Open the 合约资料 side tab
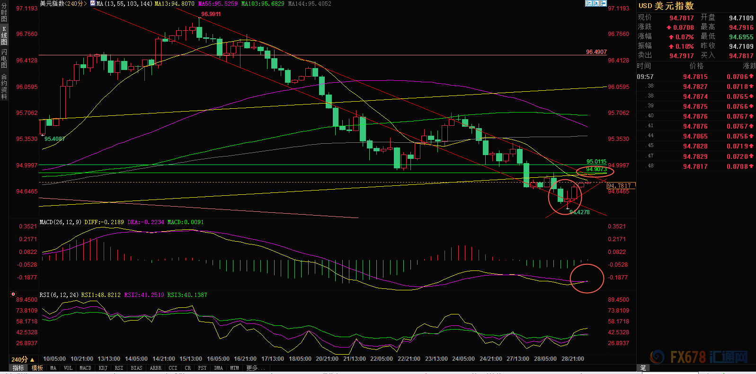This screenshot has width=756, height=374. (x=4, y=86)
